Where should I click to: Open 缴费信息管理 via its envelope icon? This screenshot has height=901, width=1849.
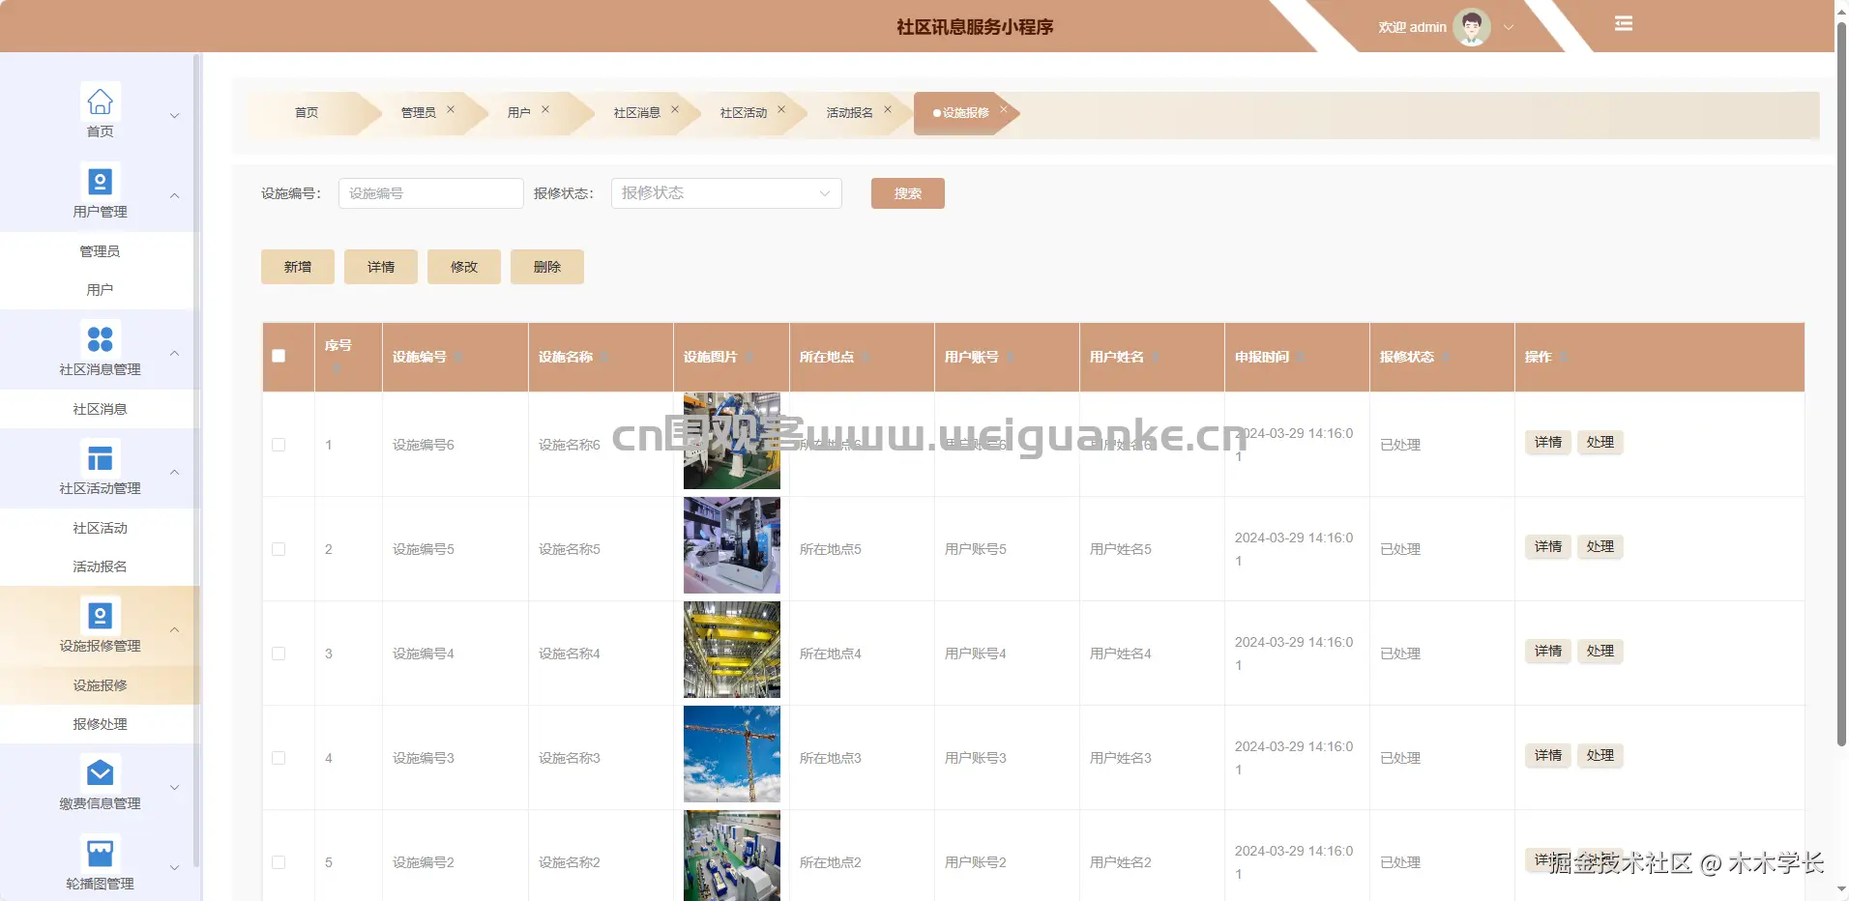click(100, 772)
